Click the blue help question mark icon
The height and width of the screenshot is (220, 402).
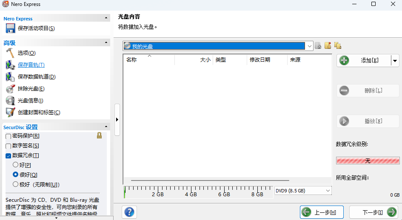[x=129, y=212]
